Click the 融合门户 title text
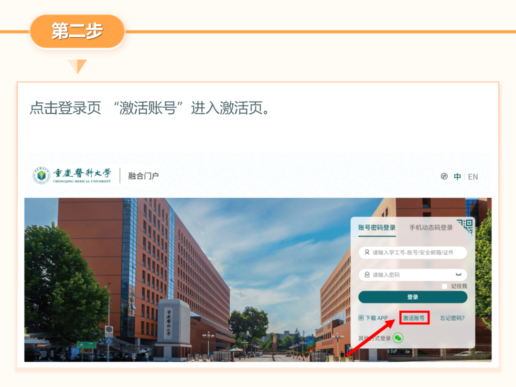 [143, 176]
